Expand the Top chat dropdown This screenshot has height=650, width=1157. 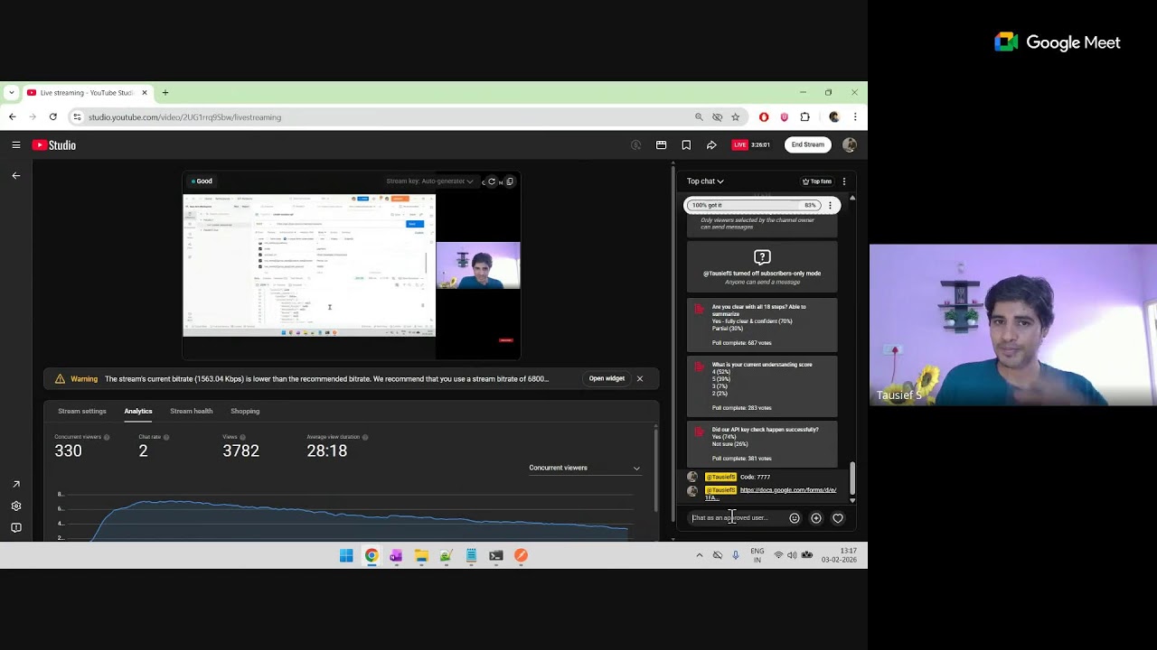[x=705, y=181]
